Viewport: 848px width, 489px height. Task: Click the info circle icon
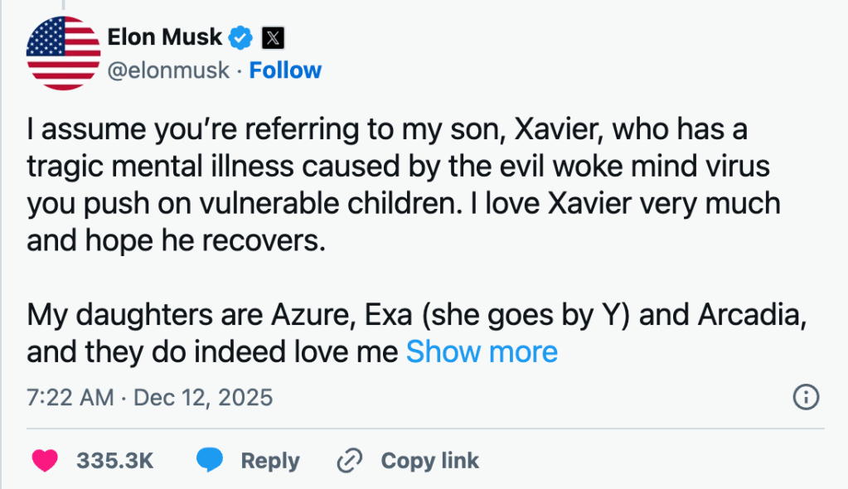point(806,397)
